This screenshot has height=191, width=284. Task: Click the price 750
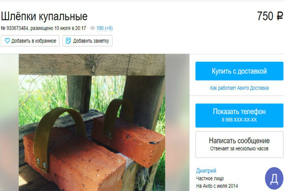[x=265, y=16]
